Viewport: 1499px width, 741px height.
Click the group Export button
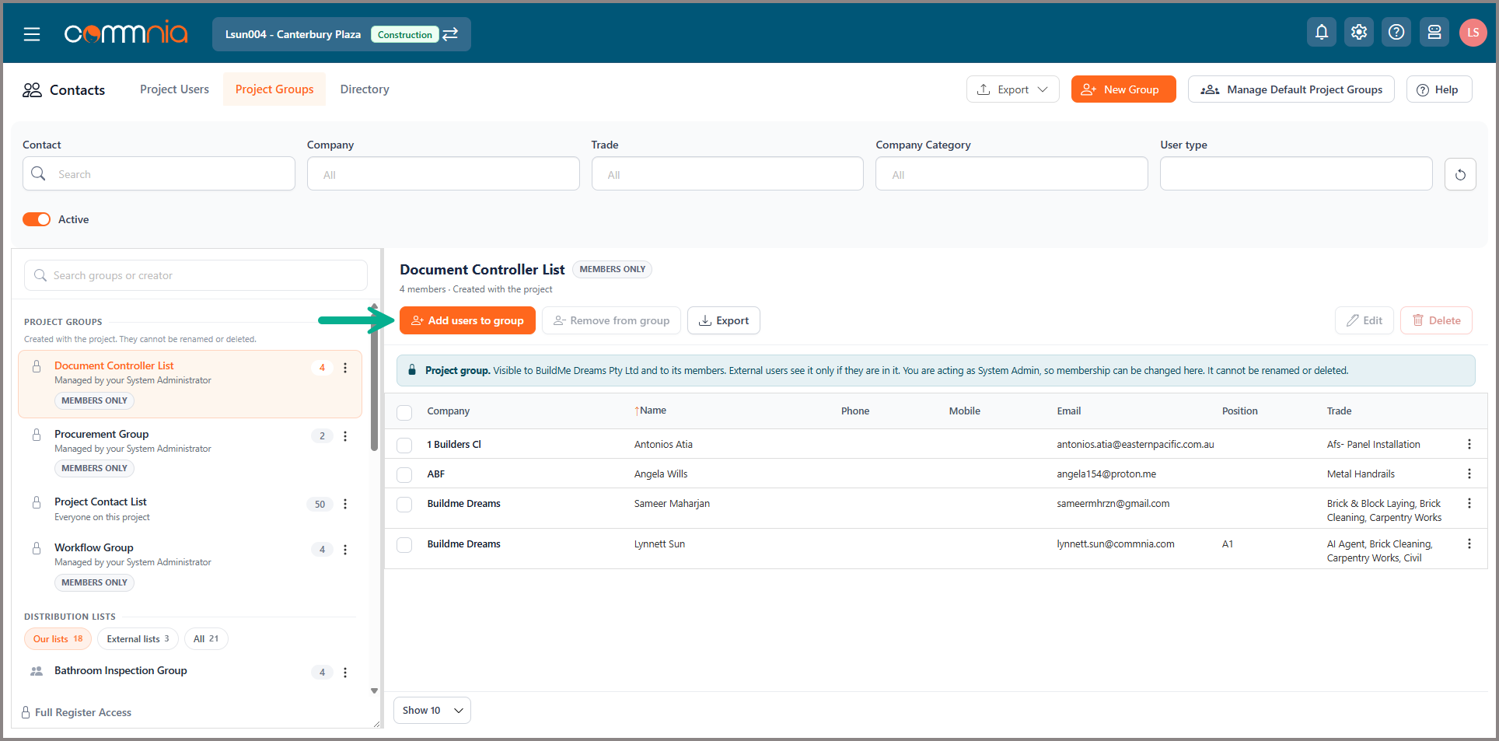pos(724,320)
